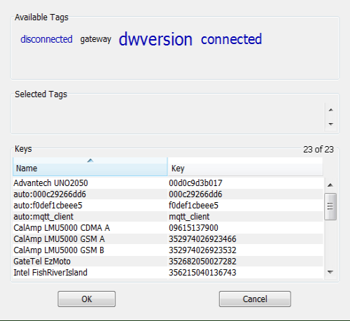The width and height of the screenshot is (350, 321).
Task: Select the gateway tag
Action: point(96,39)
